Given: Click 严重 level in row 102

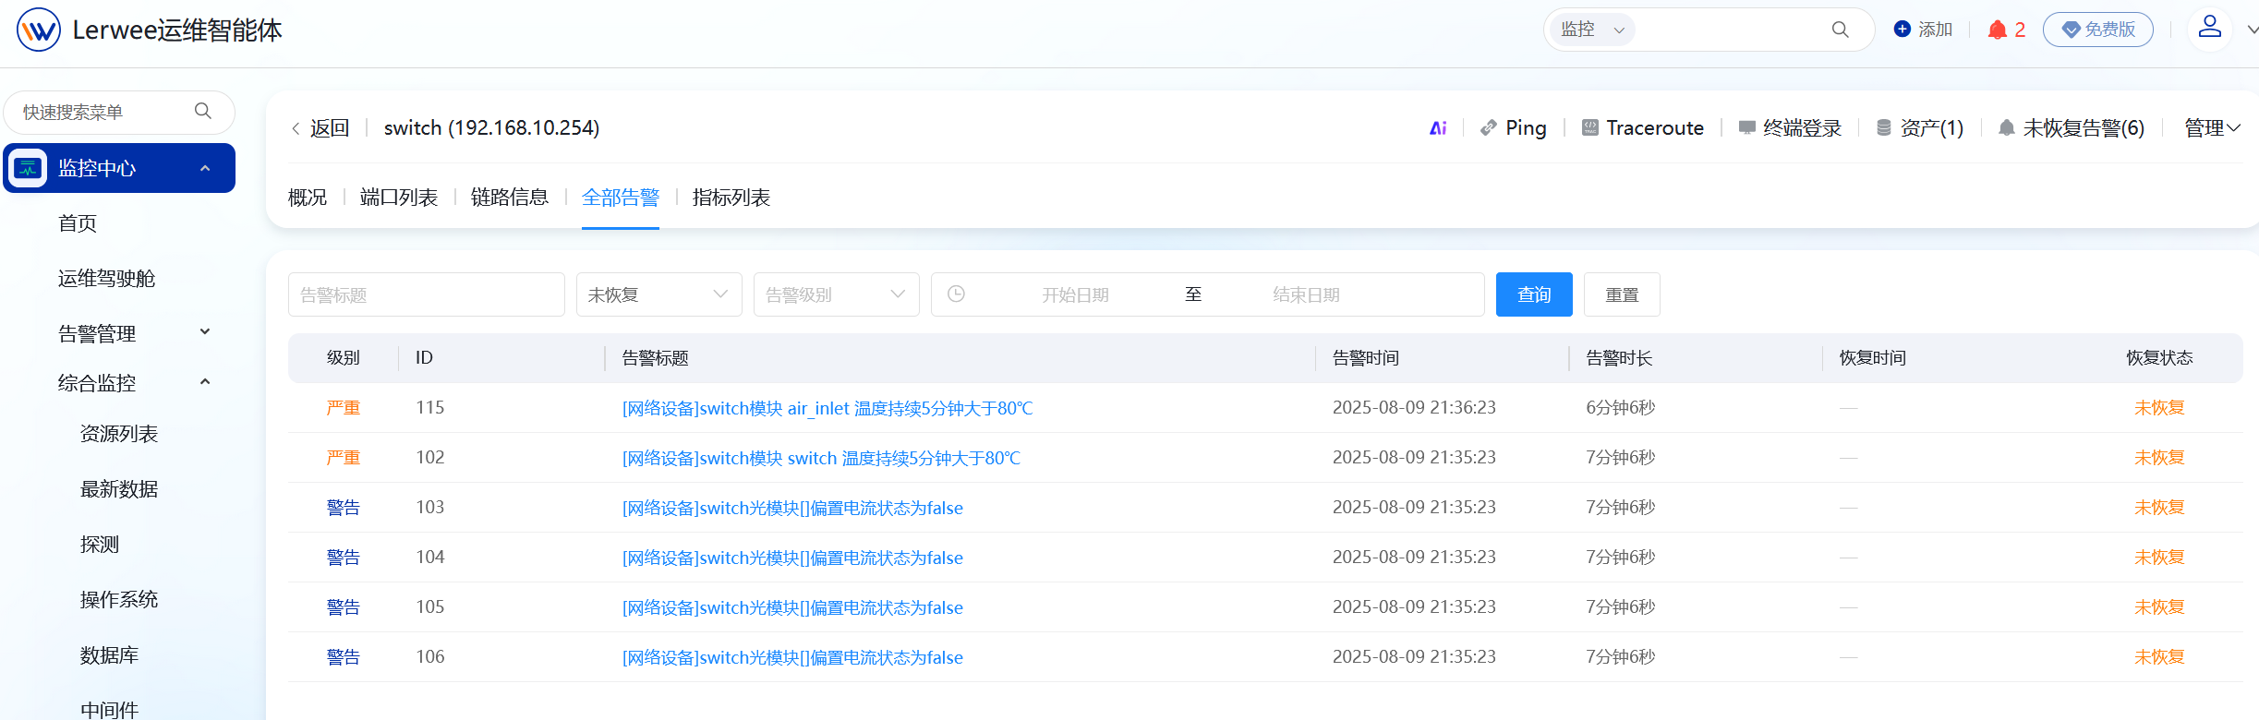Looking at the screenshot, I should [344, 458].
